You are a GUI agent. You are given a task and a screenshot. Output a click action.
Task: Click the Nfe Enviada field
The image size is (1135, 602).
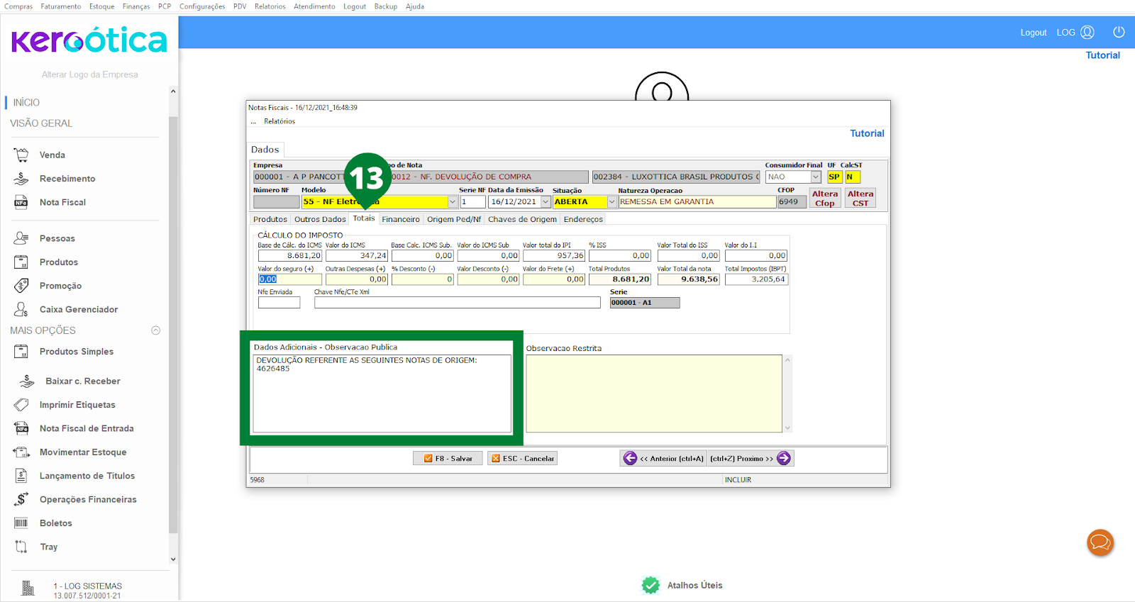point(279,303)
